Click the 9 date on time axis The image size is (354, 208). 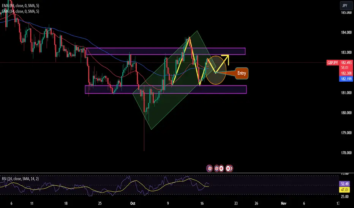(168, 203)
